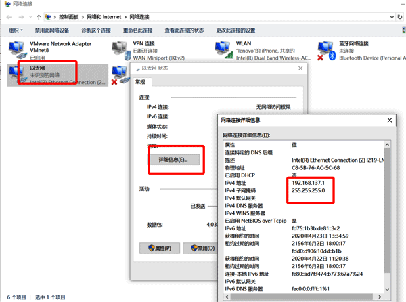The height and width of the screenshot is (302, 406).
Task: Click 诊断这个连接 in the toolbar
Action: 96,30
